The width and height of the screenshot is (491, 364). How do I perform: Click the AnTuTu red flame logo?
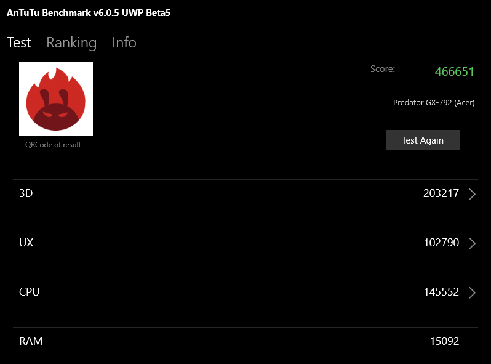click(56, 99)
